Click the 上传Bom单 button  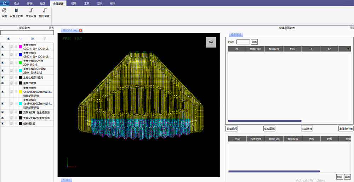346,129
